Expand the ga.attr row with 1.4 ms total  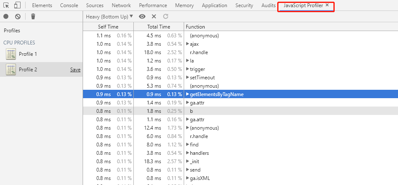(187, 102)
